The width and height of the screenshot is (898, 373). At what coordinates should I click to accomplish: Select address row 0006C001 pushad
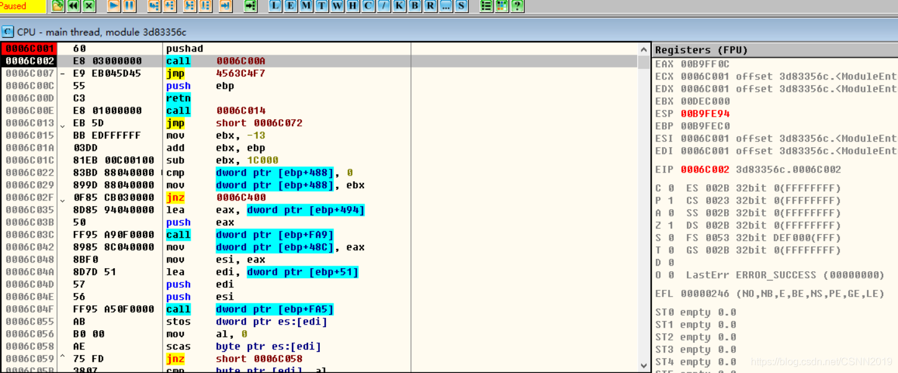coord(319,48)
